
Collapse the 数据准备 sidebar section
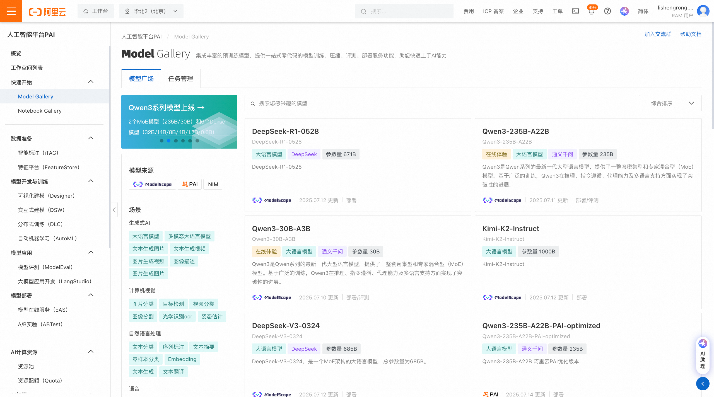pos(91,138)
